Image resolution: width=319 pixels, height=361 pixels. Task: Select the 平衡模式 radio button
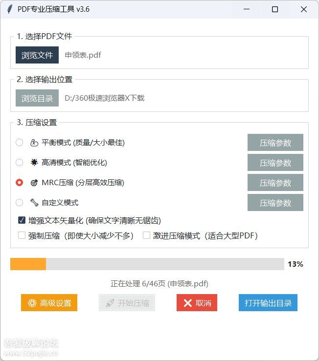click(20, 143)
